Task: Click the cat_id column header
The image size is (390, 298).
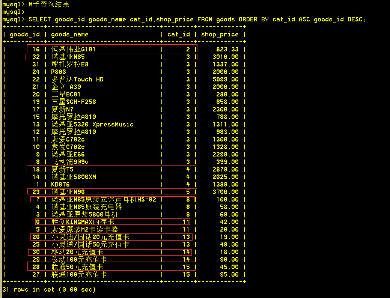Action: (179, 34)
